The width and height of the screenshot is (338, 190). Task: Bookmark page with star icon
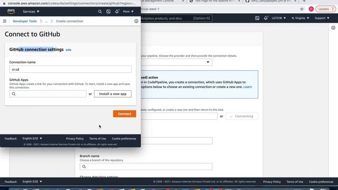(302, 9)
